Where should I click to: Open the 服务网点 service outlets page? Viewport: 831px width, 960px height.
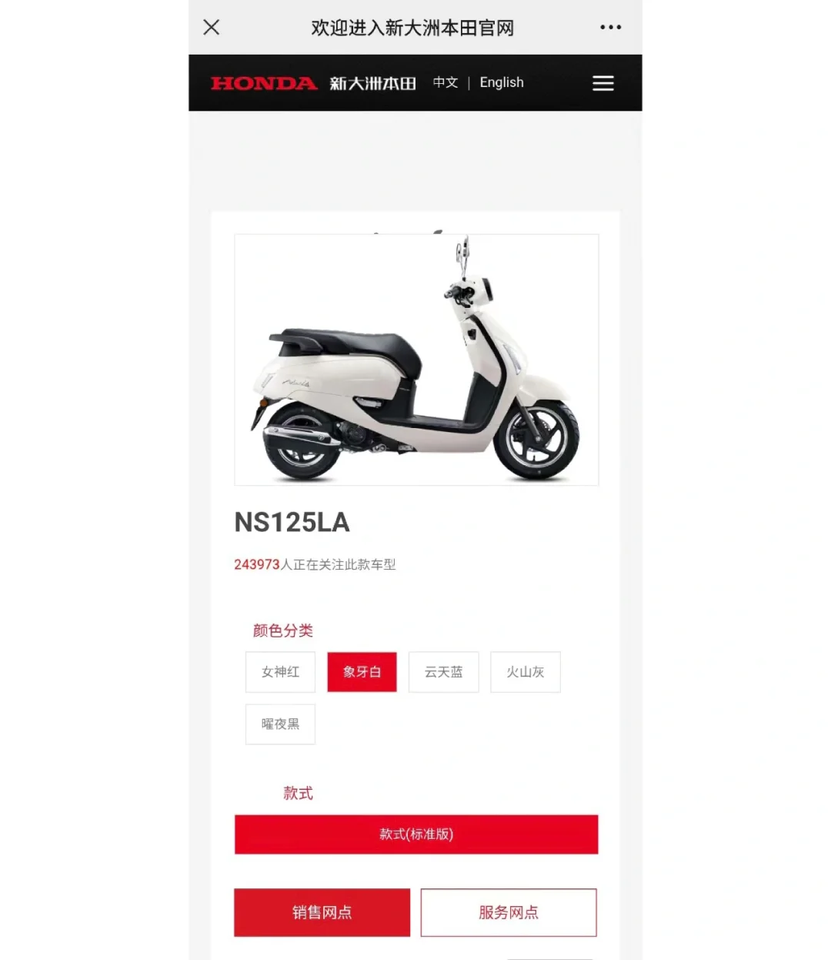[x=509, y=913]
